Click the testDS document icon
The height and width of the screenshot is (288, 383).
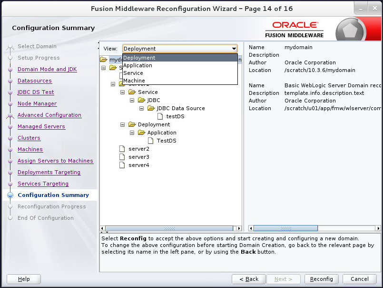pyautogui.click(x=160, y=116)
